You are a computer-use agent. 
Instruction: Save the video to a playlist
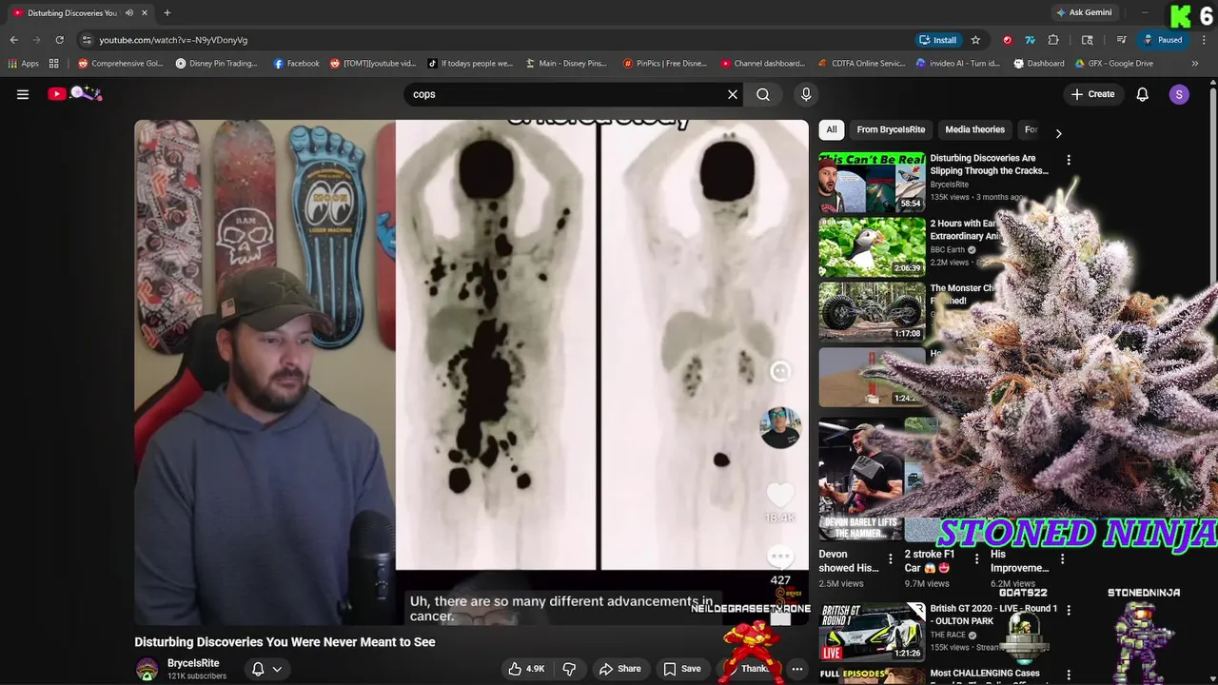[682, 669]
